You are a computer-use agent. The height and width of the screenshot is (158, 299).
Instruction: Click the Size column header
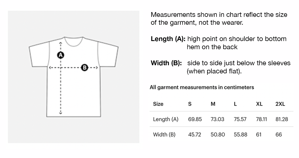tap(158, 104)
